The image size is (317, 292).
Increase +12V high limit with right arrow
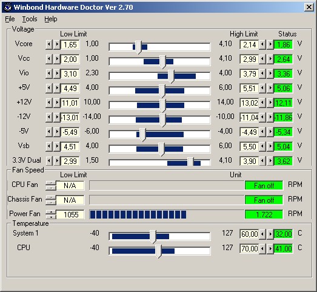click(270, 103)
